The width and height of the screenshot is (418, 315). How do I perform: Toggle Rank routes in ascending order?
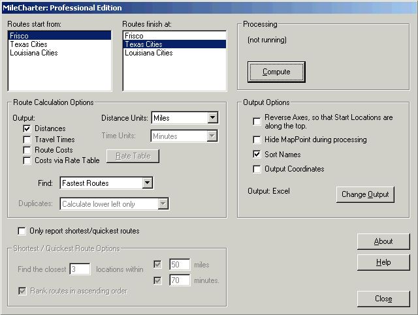pos(22,291)
